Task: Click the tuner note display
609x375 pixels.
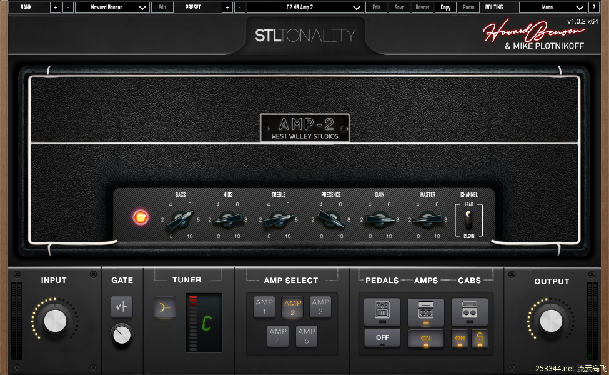Action: coord(204,323)
